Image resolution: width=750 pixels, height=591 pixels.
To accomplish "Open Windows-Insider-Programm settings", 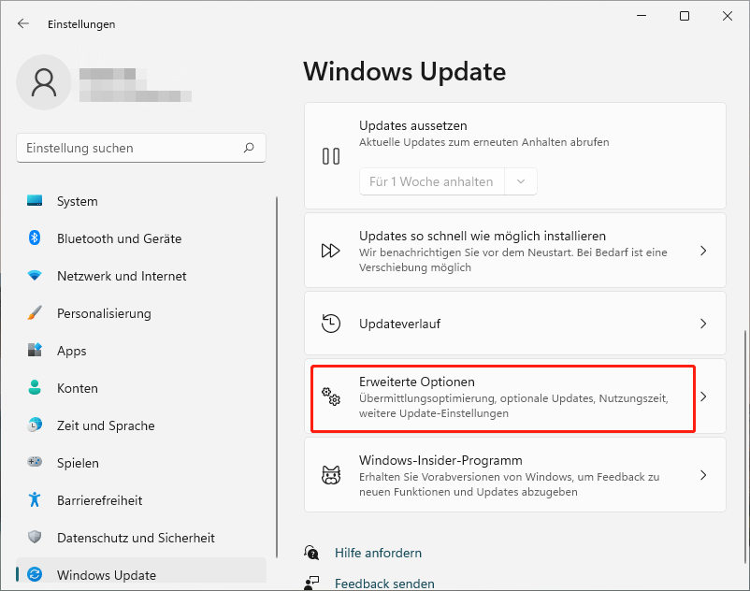I will click(x=515, y=475).
